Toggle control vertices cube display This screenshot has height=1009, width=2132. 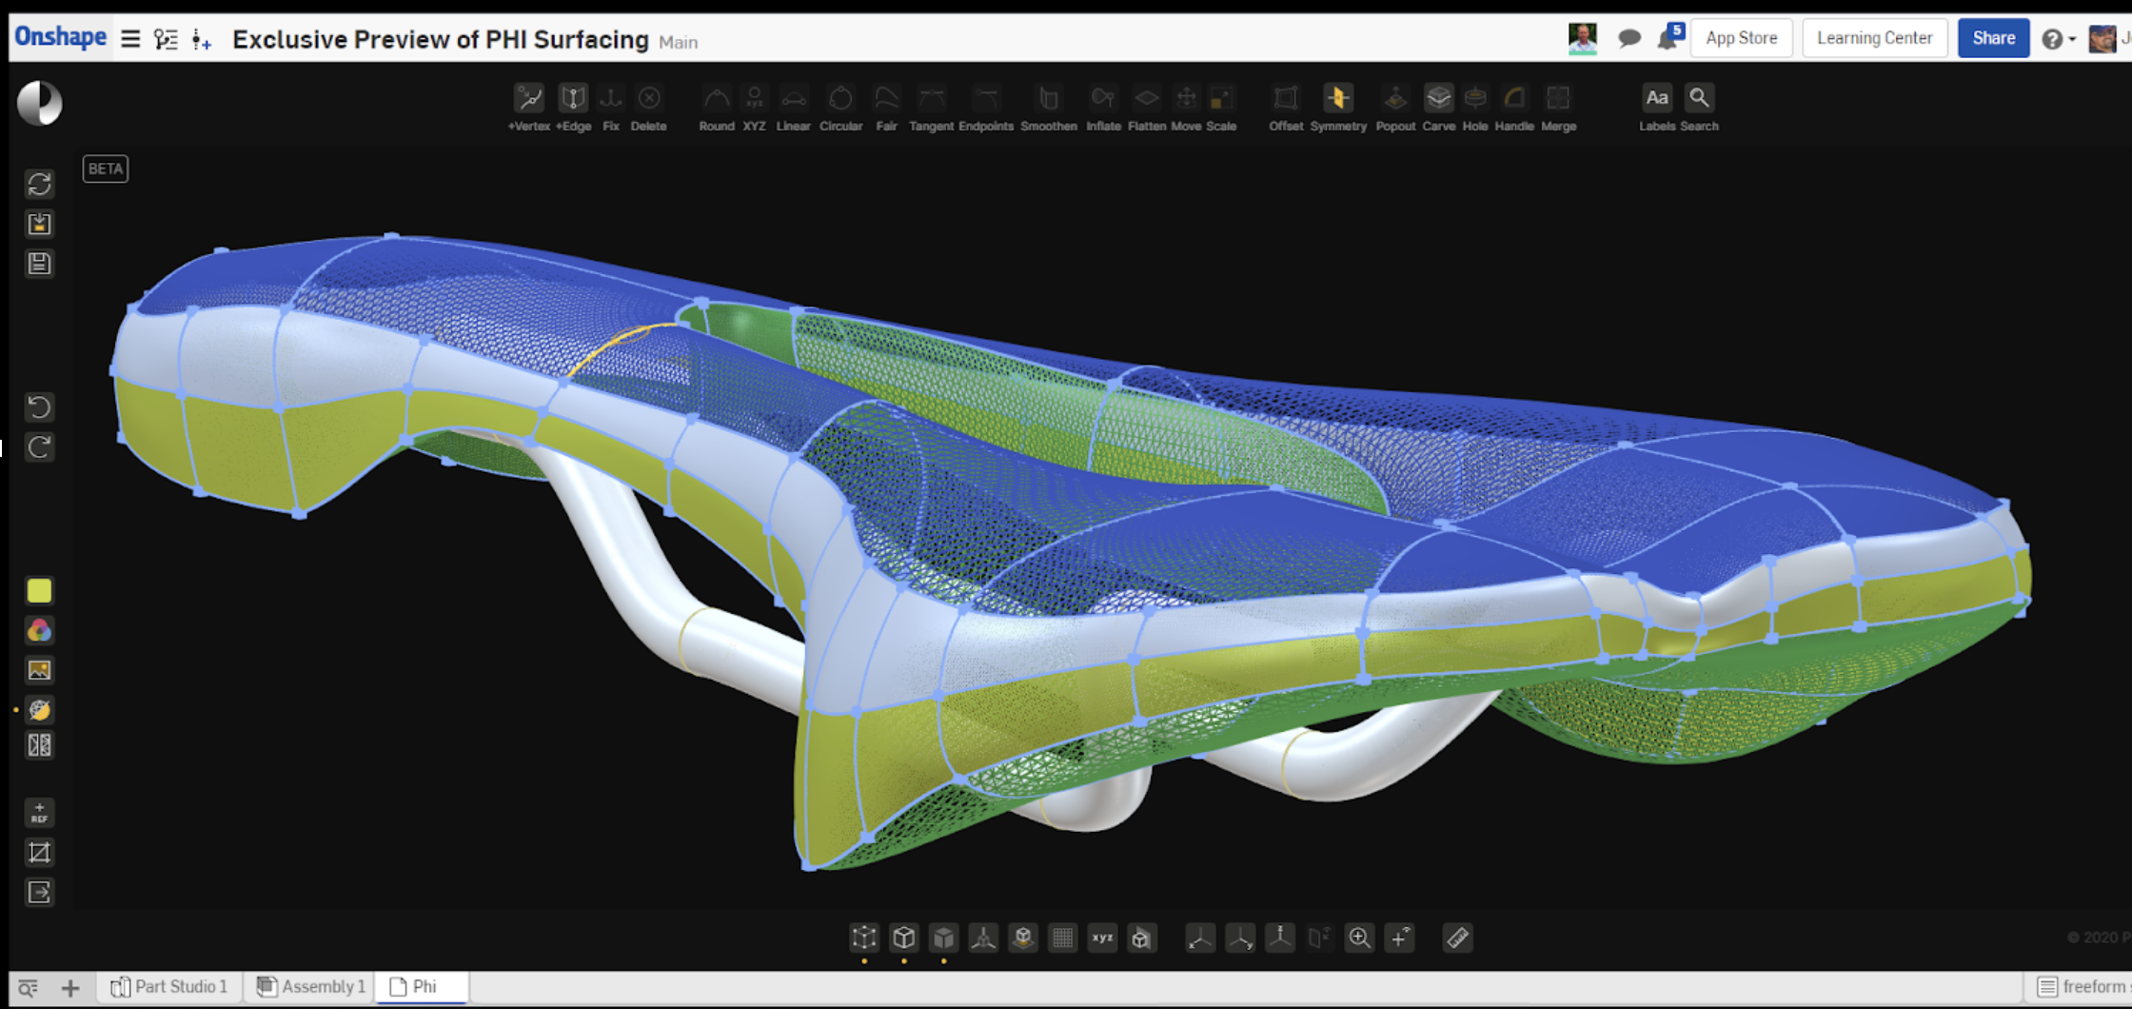(x=864, y=939)
